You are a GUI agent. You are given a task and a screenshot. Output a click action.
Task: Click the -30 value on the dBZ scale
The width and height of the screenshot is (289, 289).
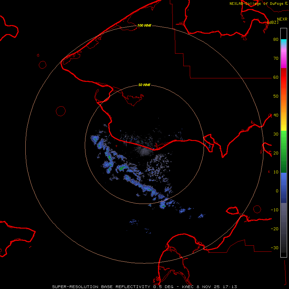275,248
